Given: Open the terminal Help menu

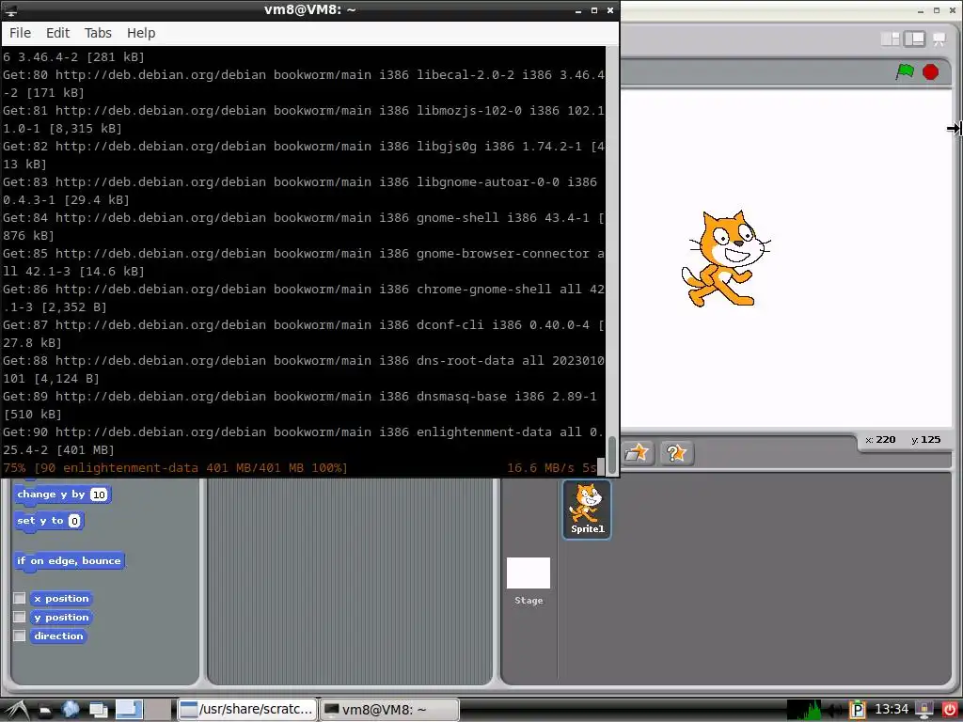Looking at the screenshot, I should point(141,33).
